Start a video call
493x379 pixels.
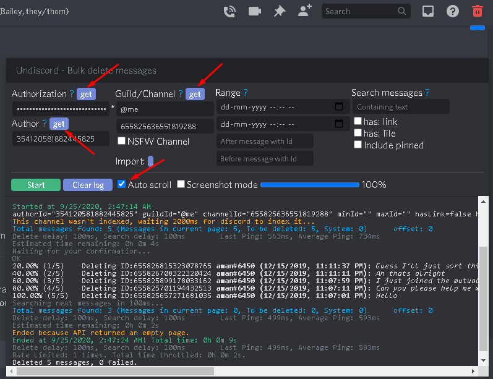tap(255, 11)
